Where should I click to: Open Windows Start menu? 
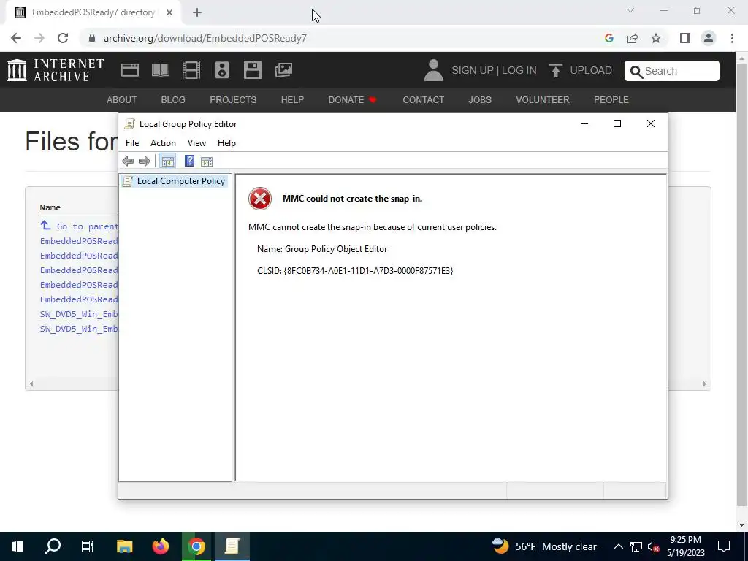pos(18,546)
